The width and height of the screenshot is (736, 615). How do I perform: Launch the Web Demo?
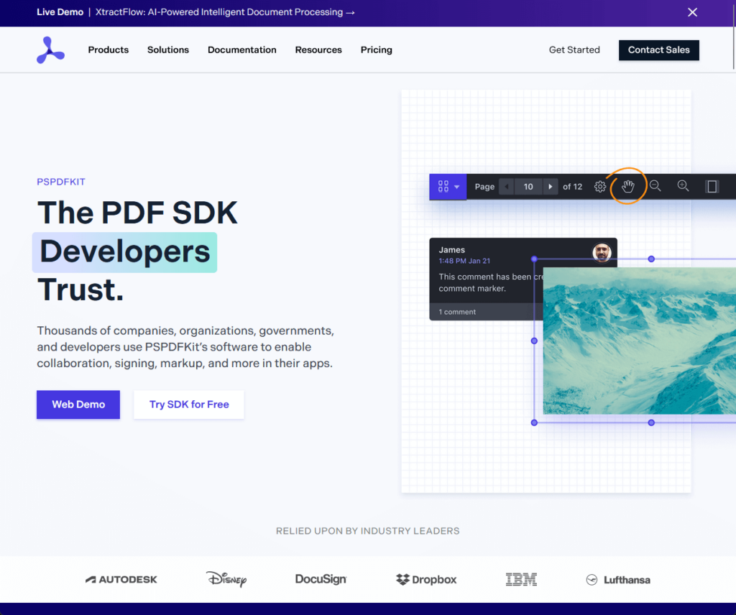tap(78, 404)
